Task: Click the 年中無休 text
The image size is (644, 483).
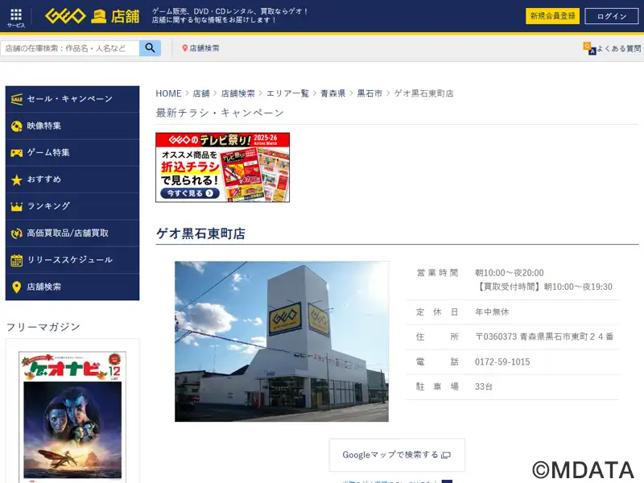Action: [x=492, y=312]
